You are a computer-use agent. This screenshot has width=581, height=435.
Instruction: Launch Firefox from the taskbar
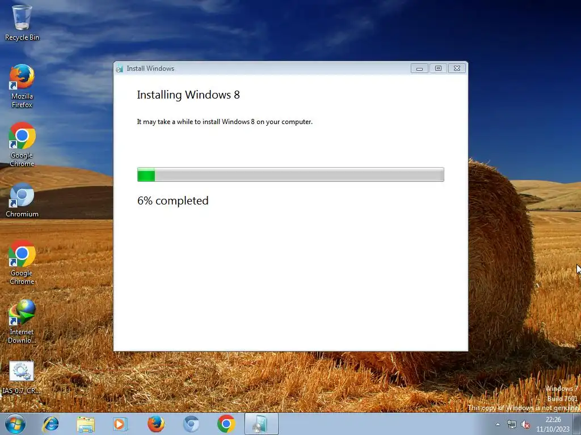click(156, 424)
